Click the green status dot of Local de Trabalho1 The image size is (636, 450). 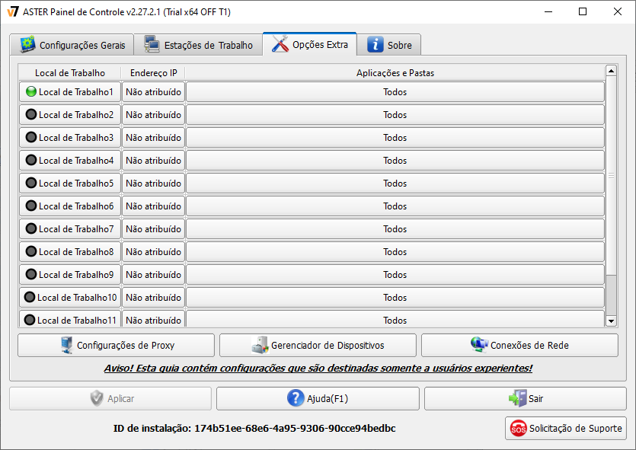pyautogui.click(x=31, y=91)
